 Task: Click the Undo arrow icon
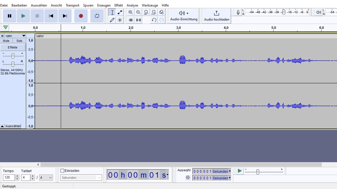coord(154,20)
